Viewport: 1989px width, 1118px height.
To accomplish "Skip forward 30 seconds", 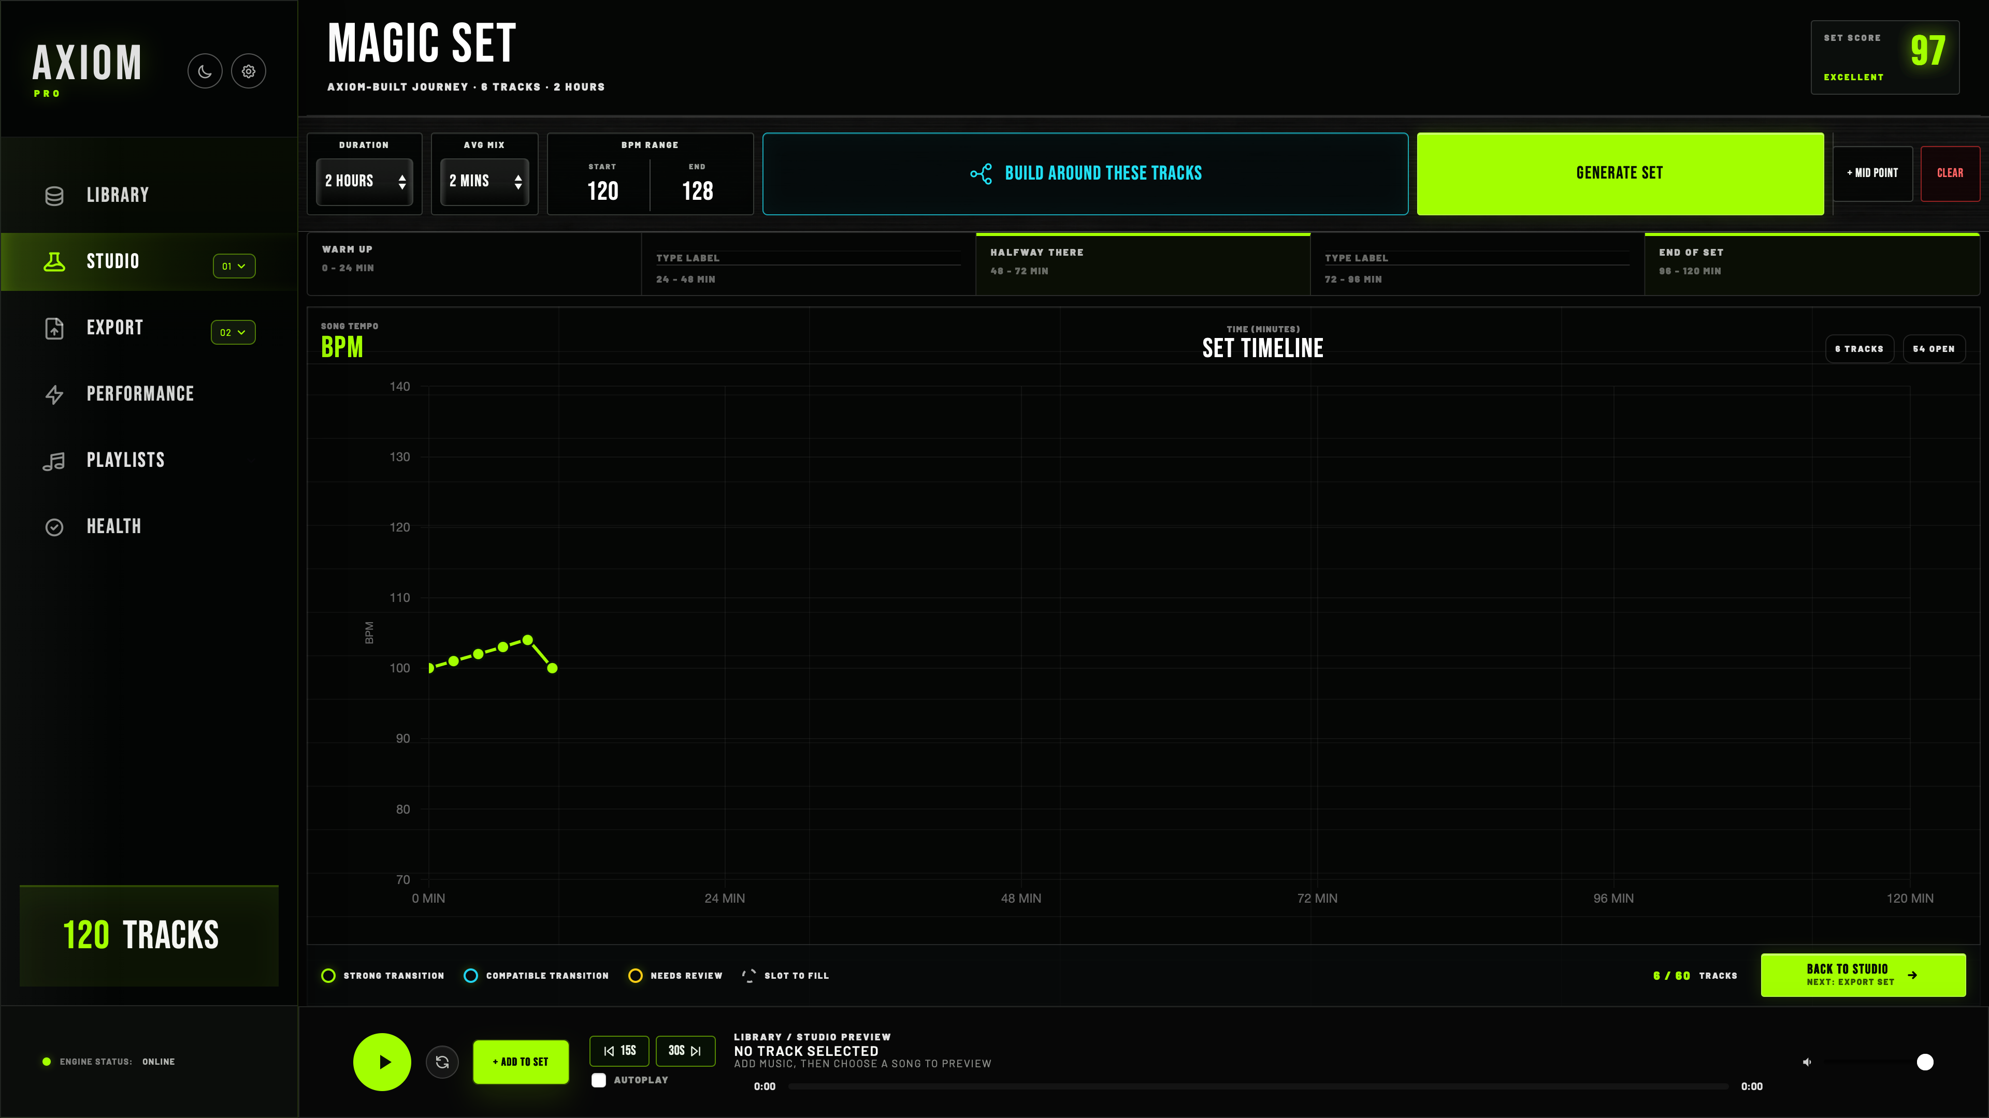I will pyautogui.click(x=686, y=1051).
